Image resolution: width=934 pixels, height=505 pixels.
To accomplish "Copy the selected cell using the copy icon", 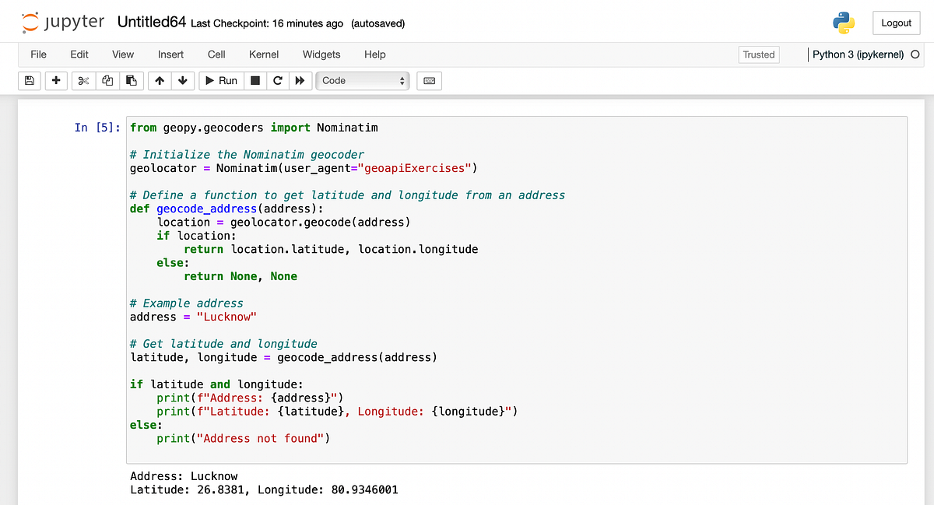I will point(107,80).
